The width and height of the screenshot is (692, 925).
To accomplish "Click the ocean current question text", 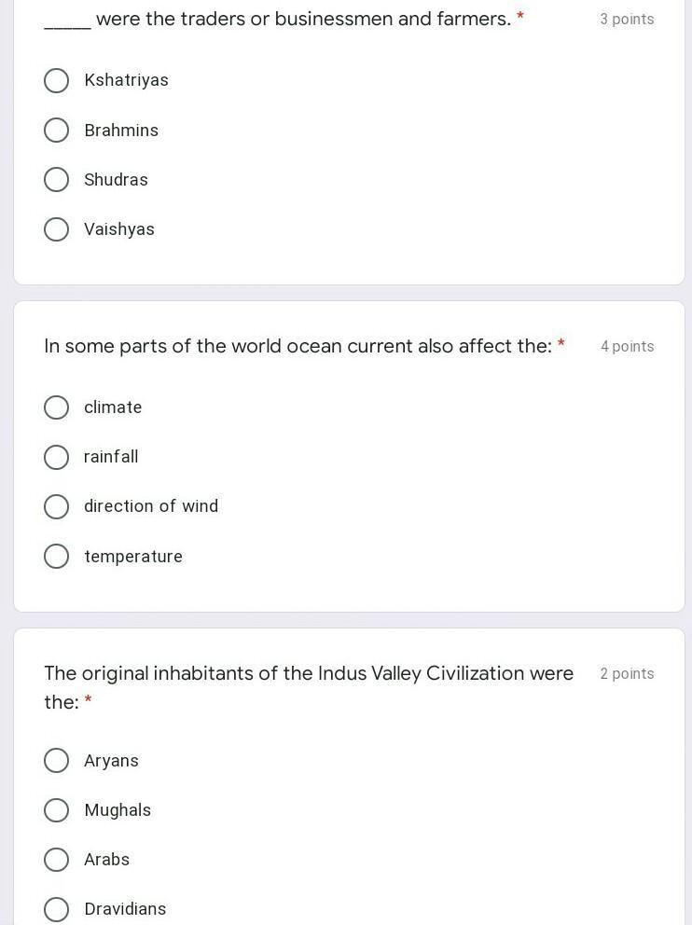I will 298,346.
